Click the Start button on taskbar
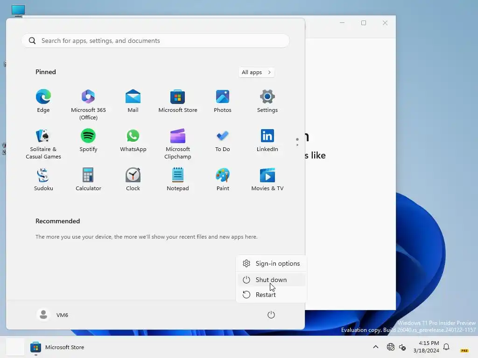Image resolution: width=478 pixels, height=358 pixels. pos(15,347)
